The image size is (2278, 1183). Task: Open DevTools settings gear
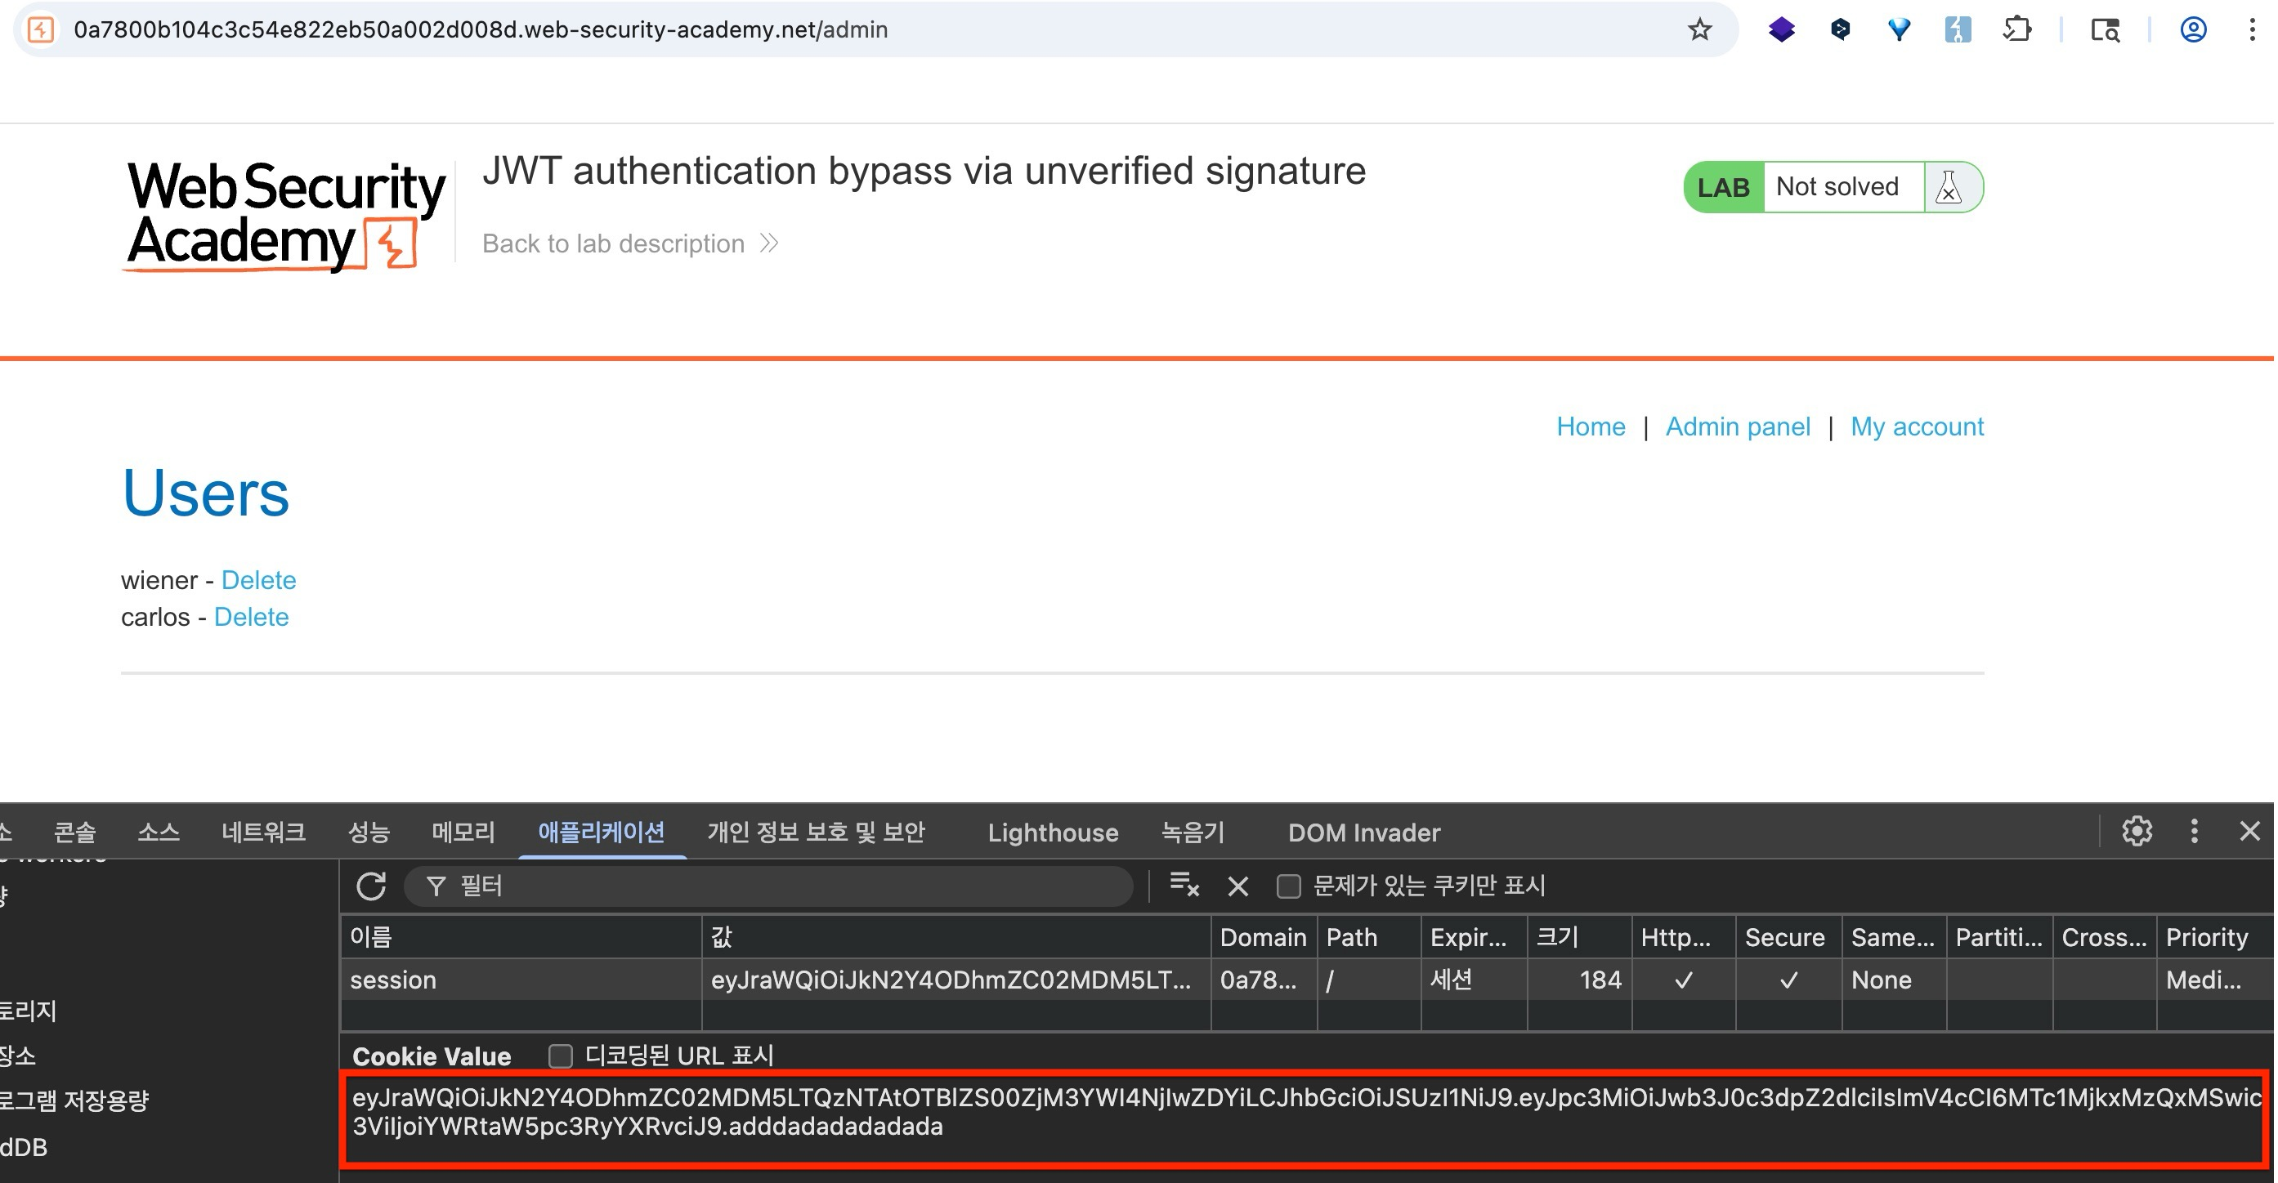tap(2136, 831)
